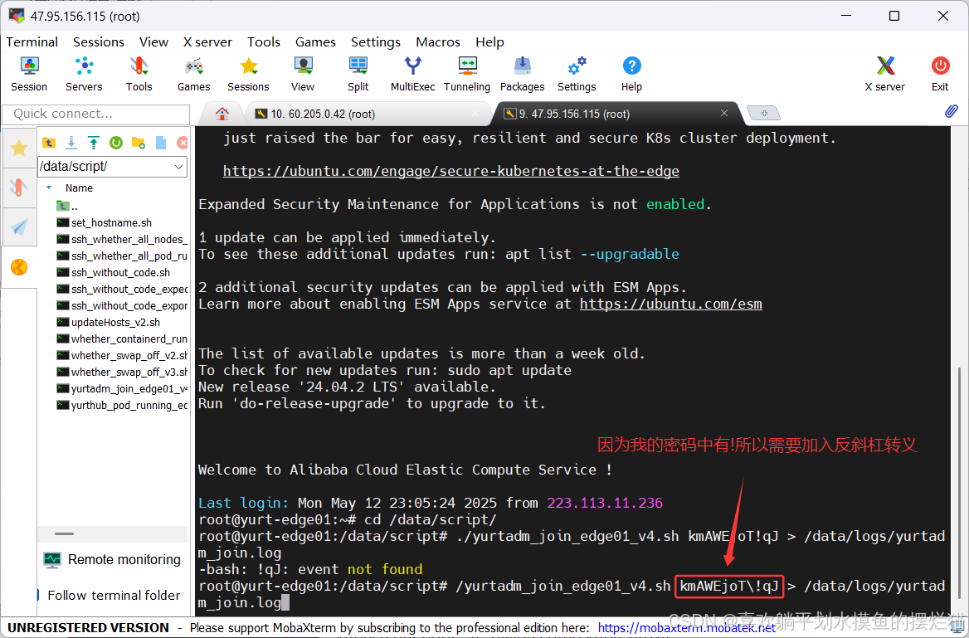This screenshot has height=638, width=969.
Task: Open the secure-kubernetes-at-the-edge link
Action: [x=451, y=171]
